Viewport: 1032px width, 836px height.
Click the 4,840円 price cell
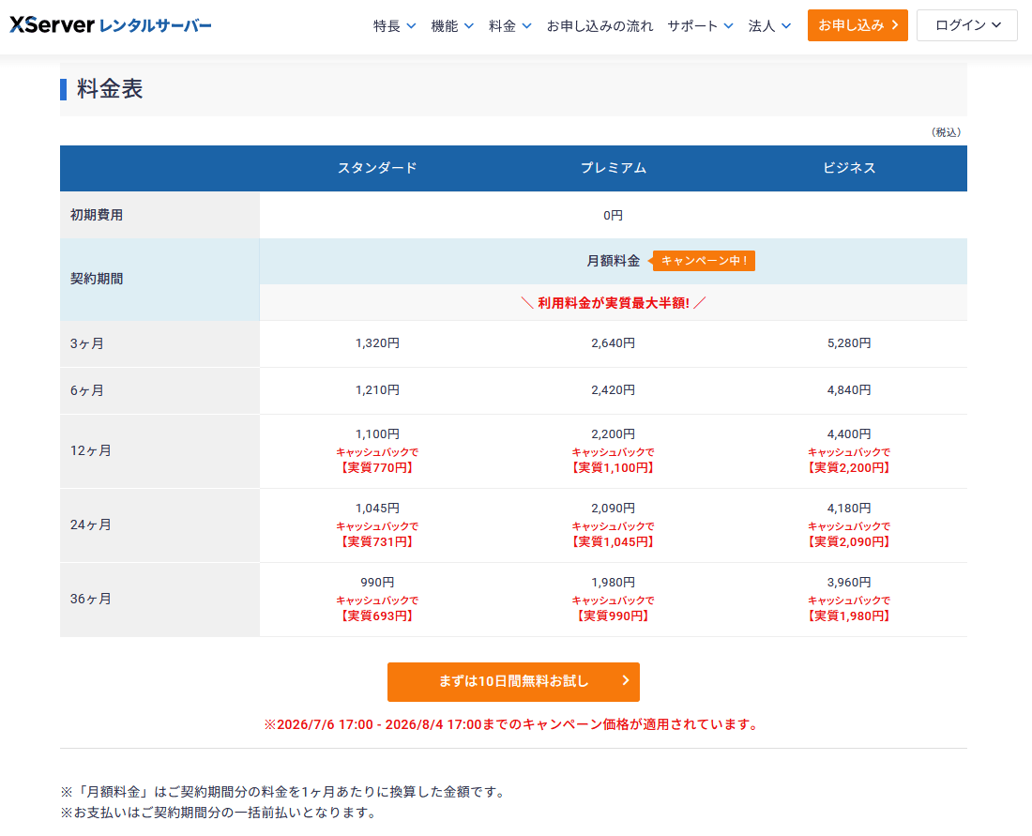[849, 389]
